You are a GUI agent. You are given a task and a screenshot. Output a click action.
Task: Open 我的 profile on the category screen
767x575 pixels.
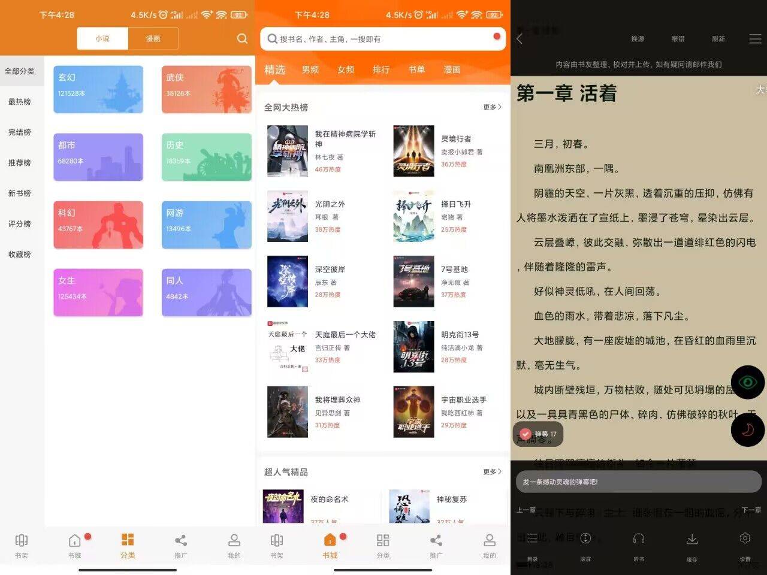pos(234,546)
